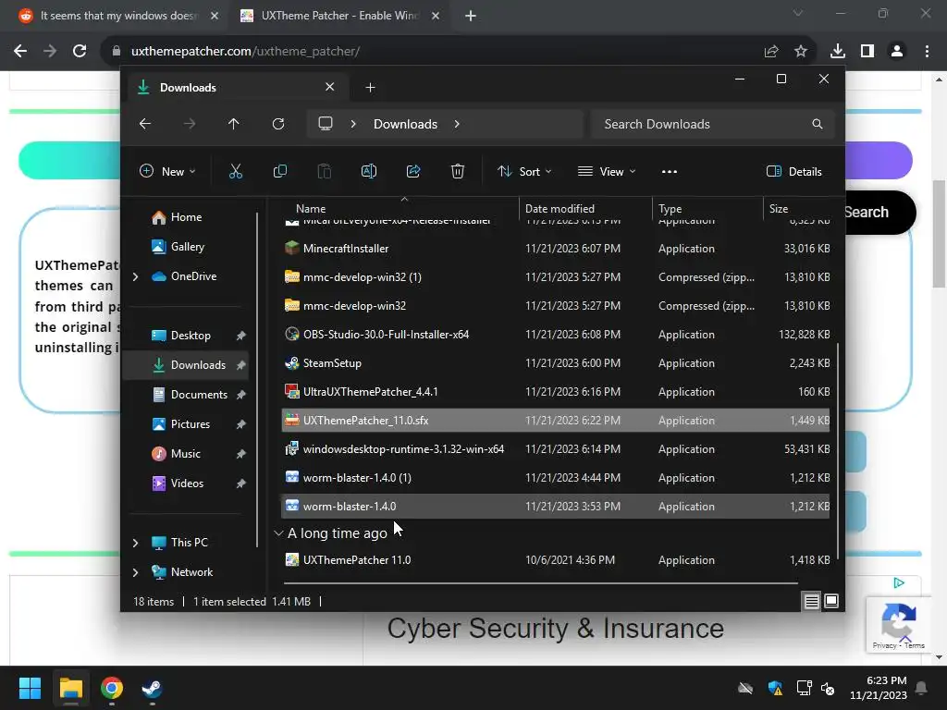The image size is (947, 710).
Task: Click chevron after Downloads in address bar
Action: pyautogui.click(x=457, y=124)
